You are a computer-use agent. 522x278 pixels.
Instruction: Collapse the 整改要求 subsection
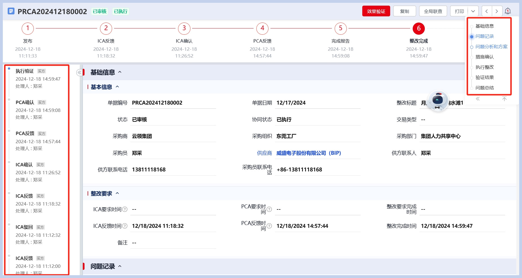pyautogui.click(x=117, y=193)
